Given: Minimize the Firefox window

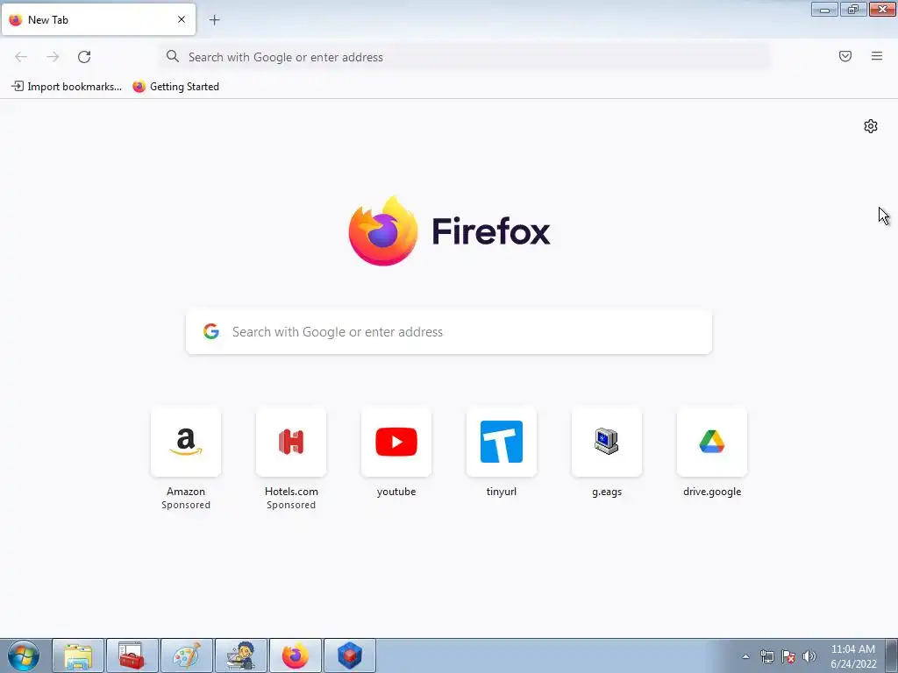Looking at the screenshot, I should (824, 9).
